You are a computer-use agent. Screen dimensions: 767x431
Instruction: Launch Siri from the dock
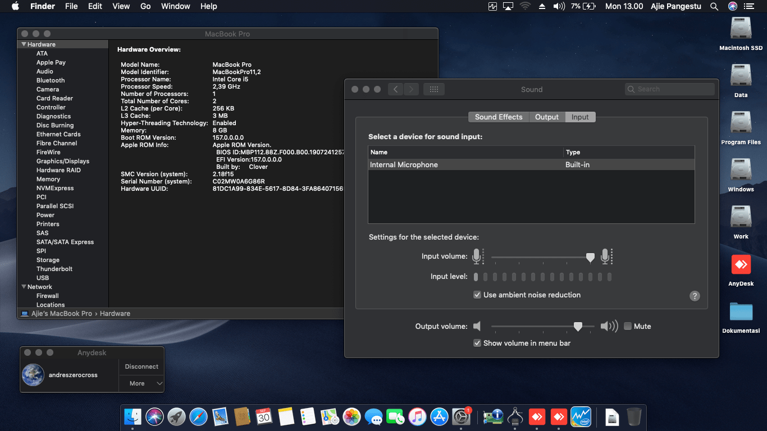154,416
